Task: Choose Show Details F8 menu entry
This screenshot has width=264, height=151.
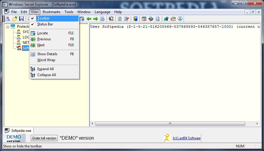Action: pos(54,54)
